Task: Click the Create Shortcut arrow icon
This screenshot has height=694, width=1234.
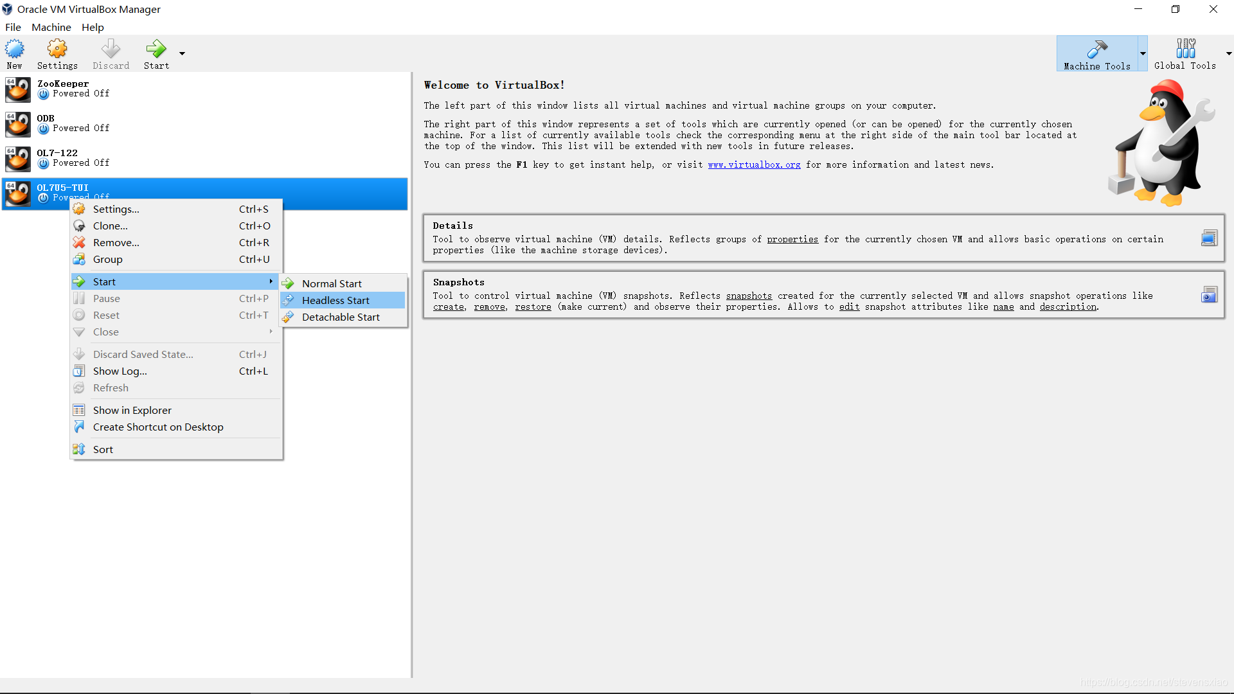Action: pos(79,427)
